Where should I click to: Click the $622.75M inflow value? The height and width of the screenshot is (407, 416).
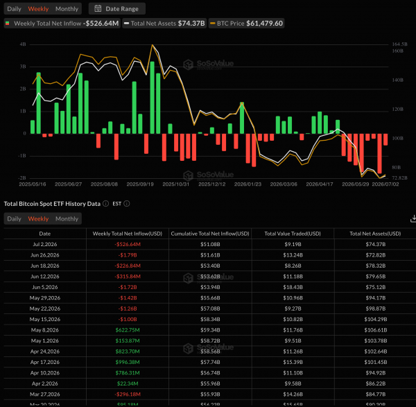pyautogui.click(x=128, y=330)
